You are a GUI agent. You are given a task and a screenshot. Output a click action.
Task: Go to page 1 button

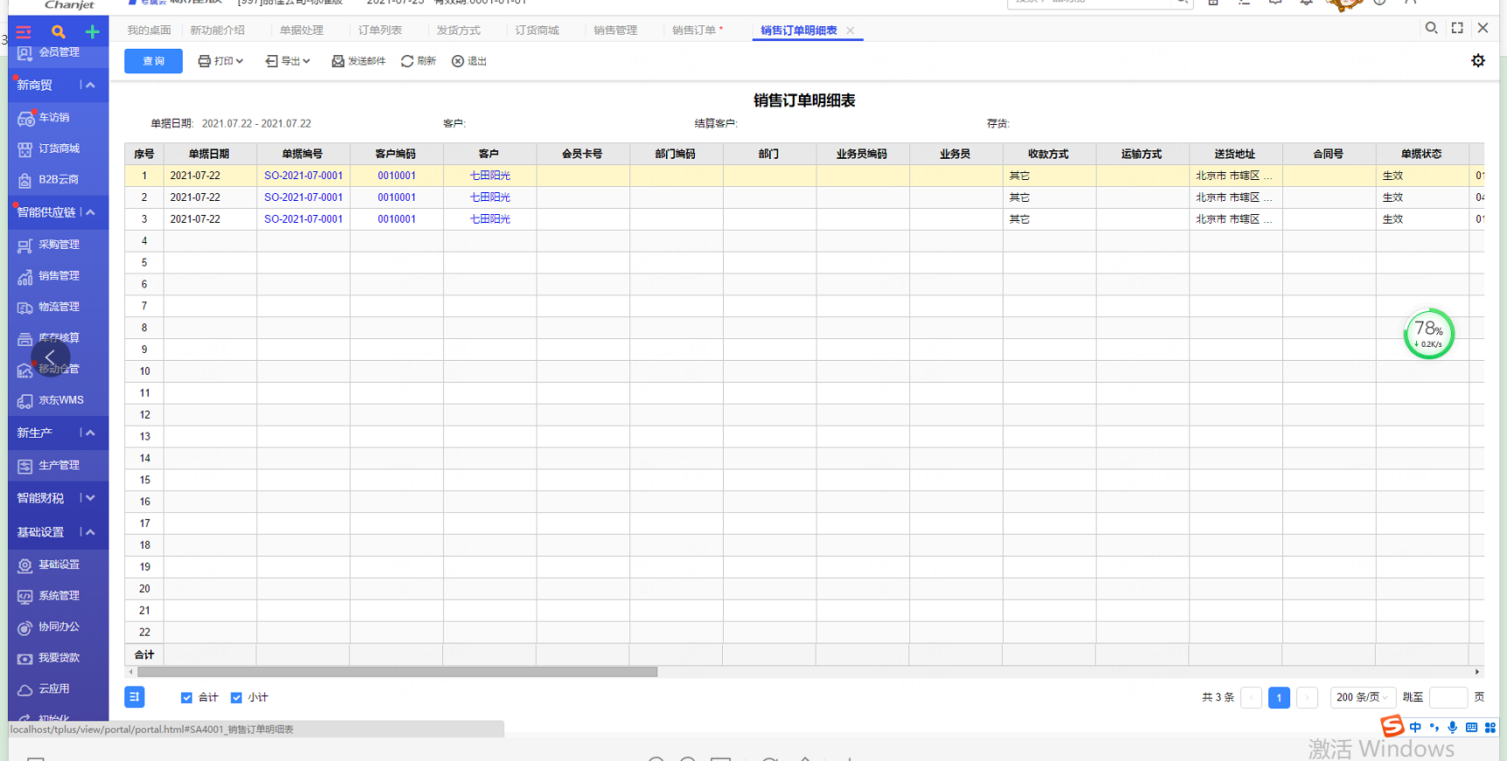[1279, 697]
